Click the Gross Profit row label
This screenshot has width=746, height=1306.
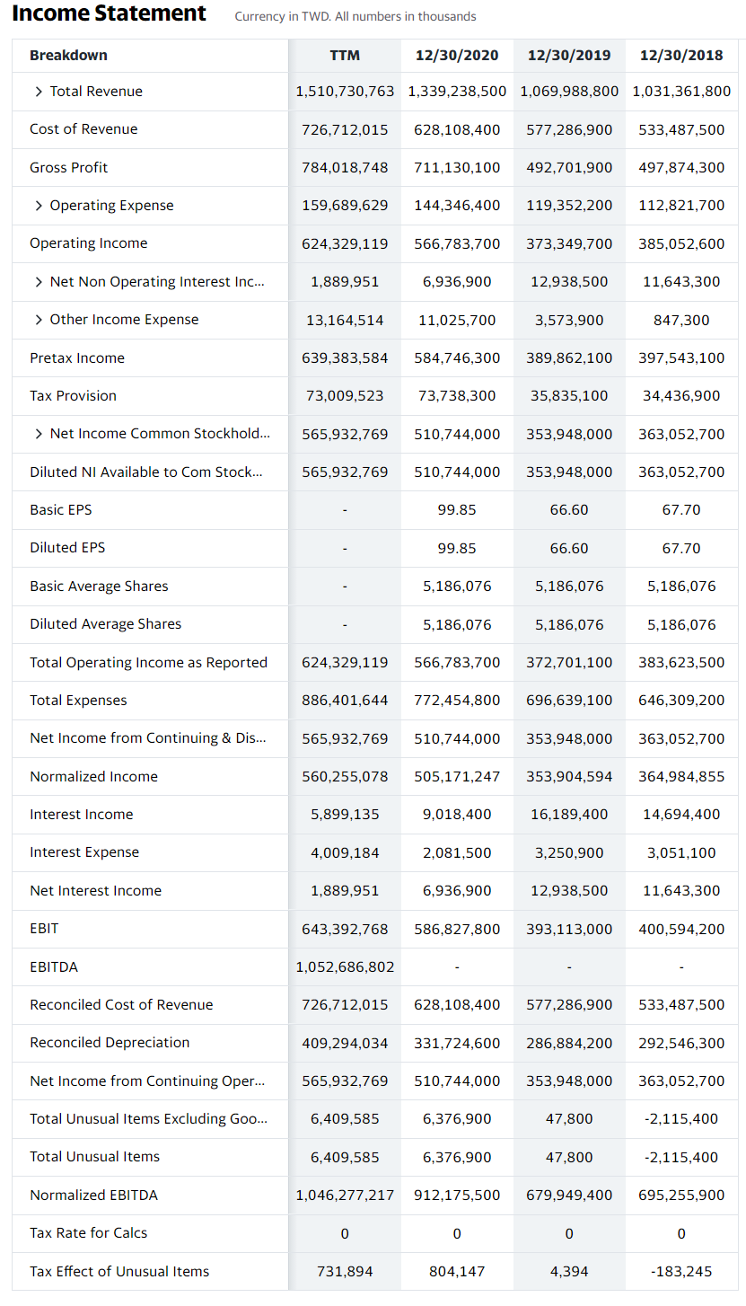tap(68, 167)
